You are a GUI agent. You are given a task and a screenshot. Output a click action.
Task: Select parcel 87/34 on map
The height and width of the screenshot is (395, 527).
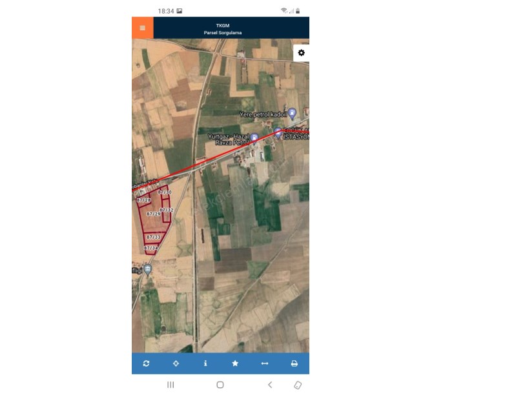tap(151, 248)
